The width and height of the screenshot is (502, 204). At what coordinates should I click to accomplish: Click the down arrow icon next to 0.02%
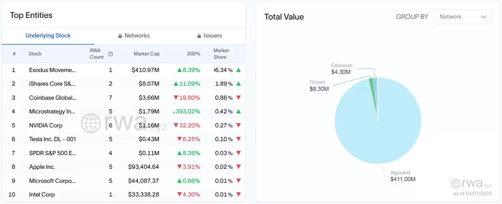(238, 167)
